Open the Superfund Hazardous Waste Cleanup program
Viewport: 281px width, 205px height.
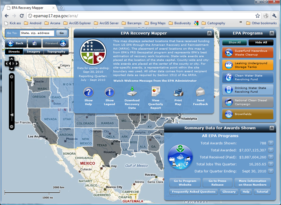[x=247, y=53]
